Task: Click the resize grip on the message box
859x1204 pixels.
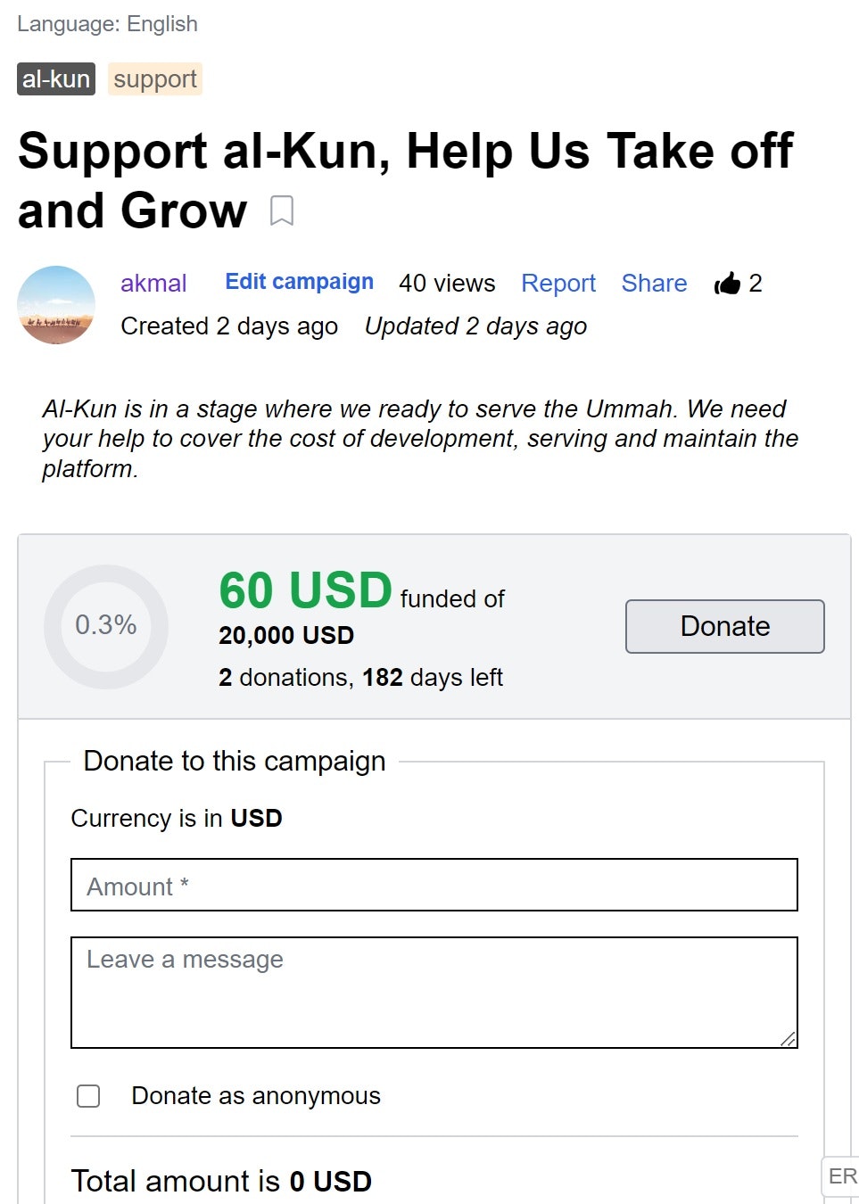Action: click(x=788, y=1038)
